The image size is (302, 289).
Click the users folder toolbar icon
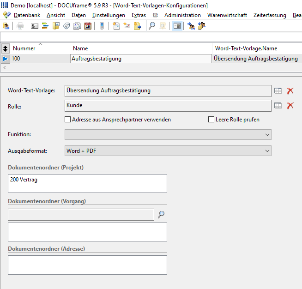point(6,26)
